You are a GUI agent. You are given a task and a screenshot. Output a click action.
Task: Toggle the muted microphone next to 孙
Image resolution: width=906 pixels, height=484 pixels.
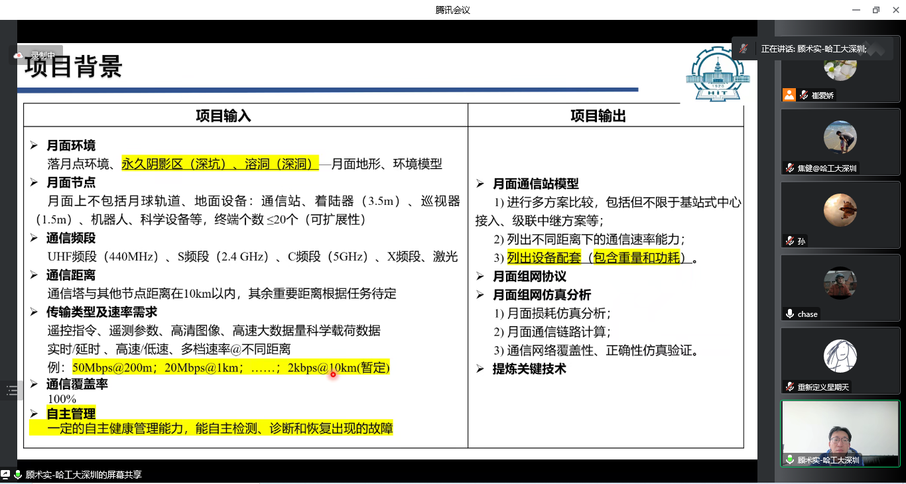(789, 241)
